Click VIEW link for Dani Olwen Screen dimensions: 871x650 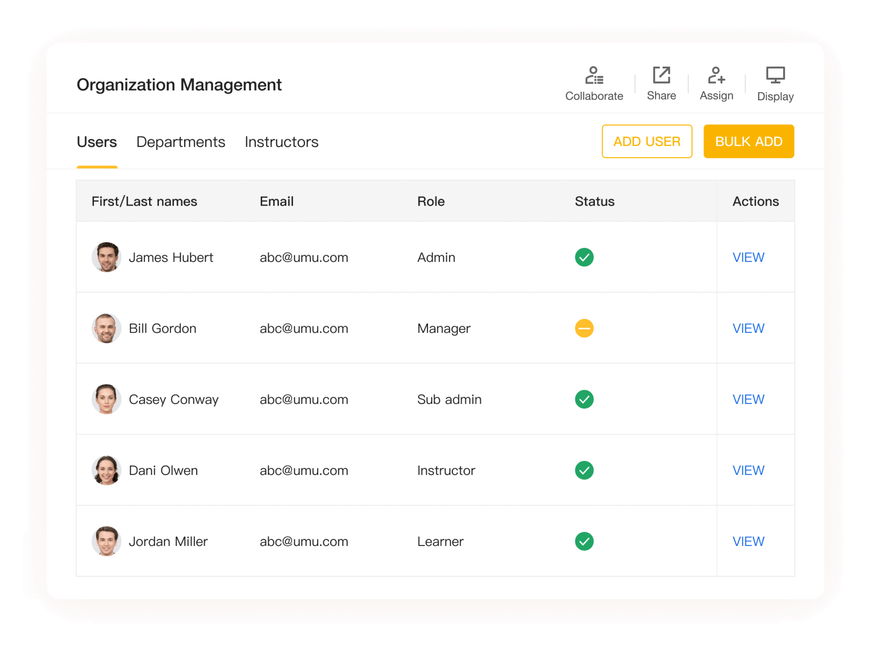pyautogui.click(x=748, y=470)
